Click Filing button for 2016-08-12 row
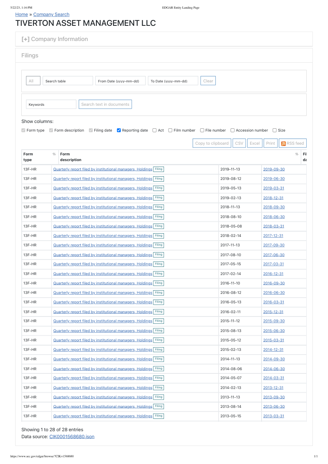 click(159, 293)
